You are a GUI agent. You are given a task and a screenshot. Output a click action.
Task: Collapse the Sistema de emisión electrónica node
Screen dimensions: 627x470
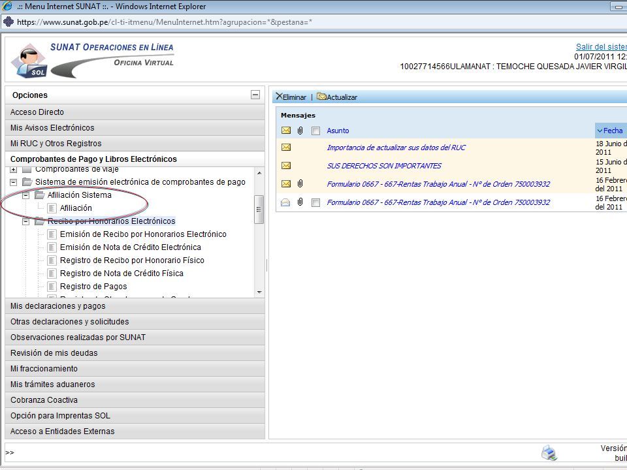tap(14, 182)
